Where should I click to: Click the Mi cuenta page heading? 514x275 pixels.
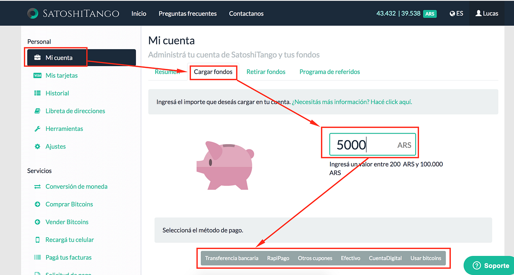coord(171,40)
